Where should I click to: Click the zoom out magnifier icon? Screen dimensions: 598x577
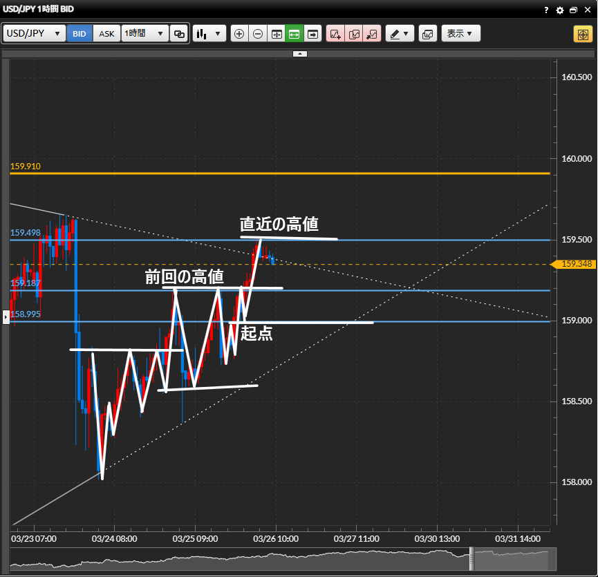tap(258, 34)
